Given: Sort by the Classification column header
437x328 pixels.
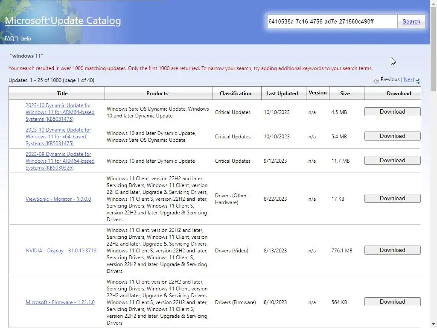Looking at the screenshot, I should (x=236, y=94).
